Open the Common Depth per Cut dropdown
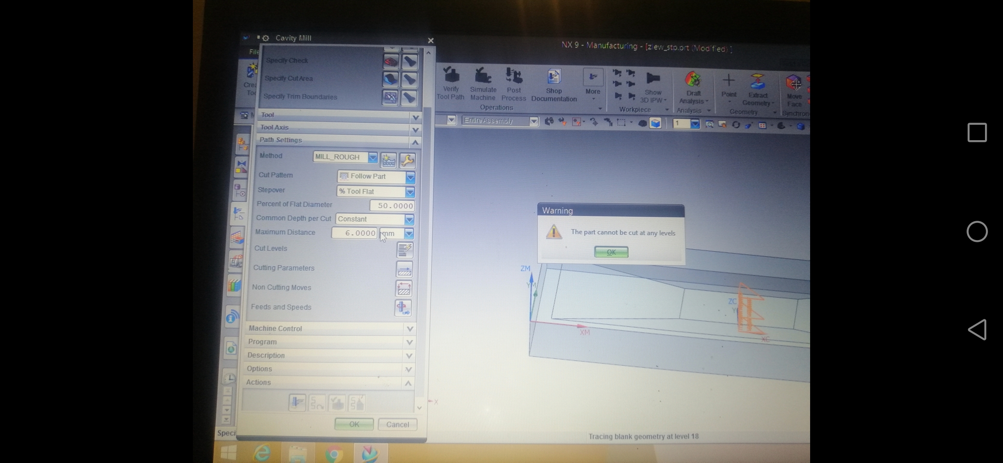The image size is (1003, 463). tap(409, 219)
